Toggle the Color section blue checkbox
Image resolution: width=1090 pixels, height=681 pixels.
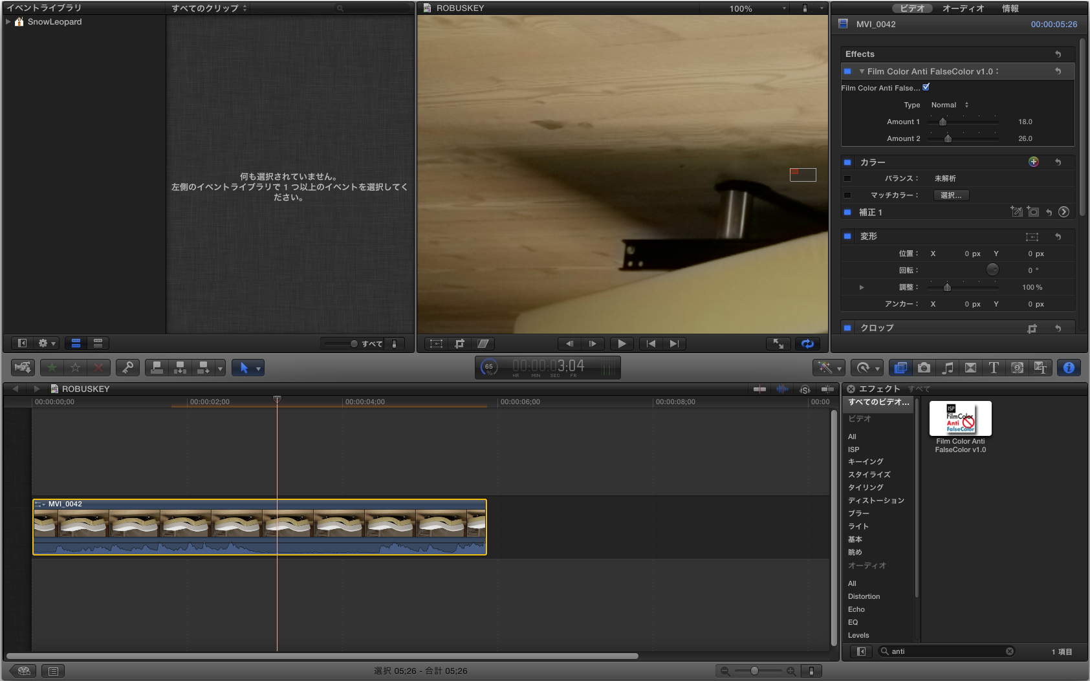click(x=847, y=162)
